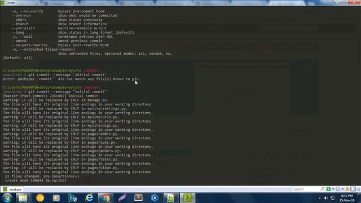Launch Internet Explorer from taskbar
Screen dimensions: 361x203
(x=89, y=198)
